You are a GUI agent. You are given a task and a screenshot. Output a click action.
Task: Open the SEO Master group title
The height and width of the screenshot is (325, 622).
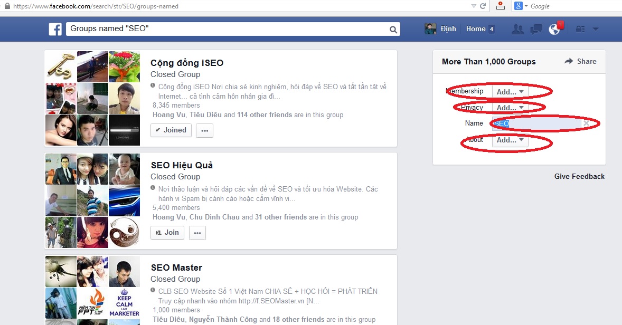pyautogui.click(x=176, y=267)
